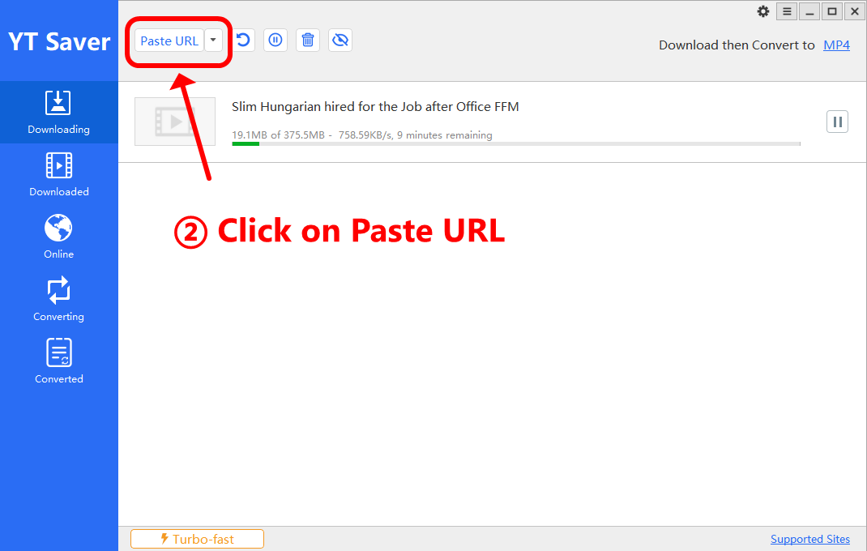
Task: Open settings with the gear icon
Action: [x=763, y=11]
